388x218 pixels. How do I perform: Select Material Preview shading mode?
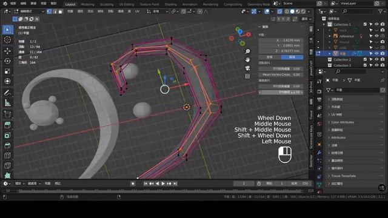[298, 12]
